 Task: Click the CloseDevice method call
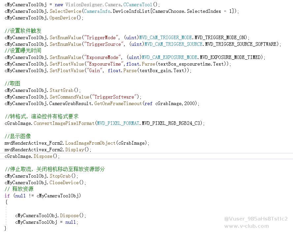(x=64, y=183)
